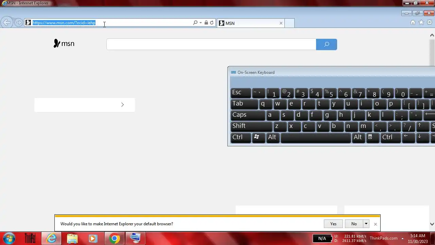Click the Esc key on keyboard
The width and height of the screenshot is (435, 245).
241,93
